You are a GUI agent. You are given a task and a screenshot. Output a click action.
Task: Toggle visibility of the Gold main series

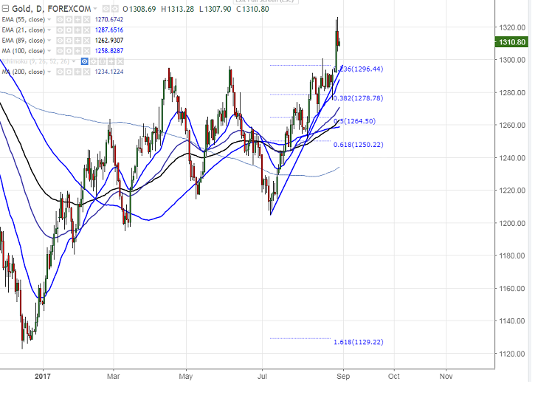click(x=106, y=9)
